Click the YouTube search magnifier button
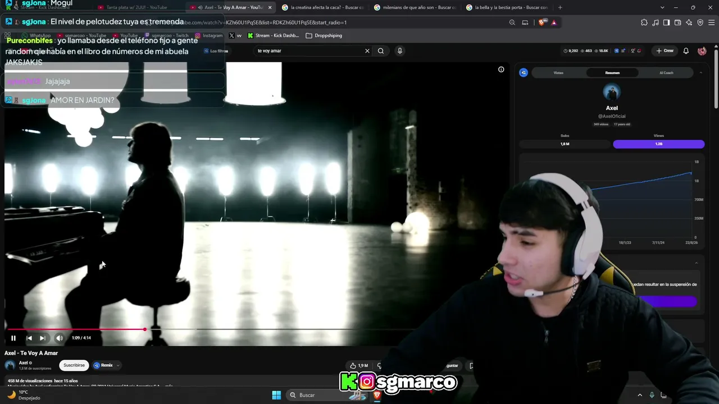 (381, 50)
